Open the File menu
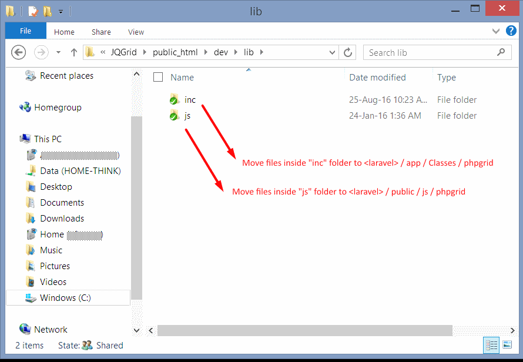The width and height of the screenshot is (523, 362). (x=25, y=31)
